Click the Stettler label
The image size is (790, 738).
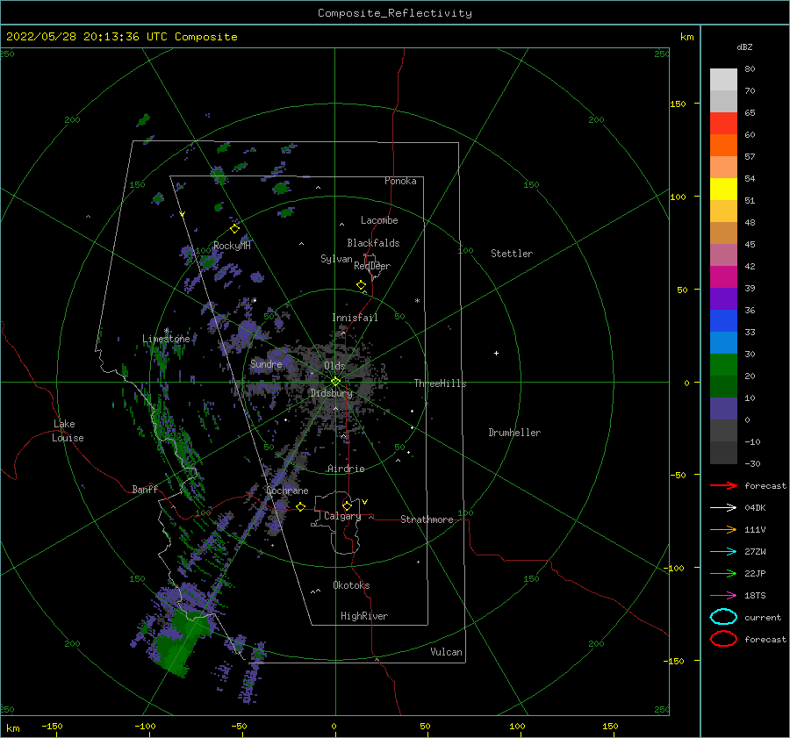click(x=512, y=254)
